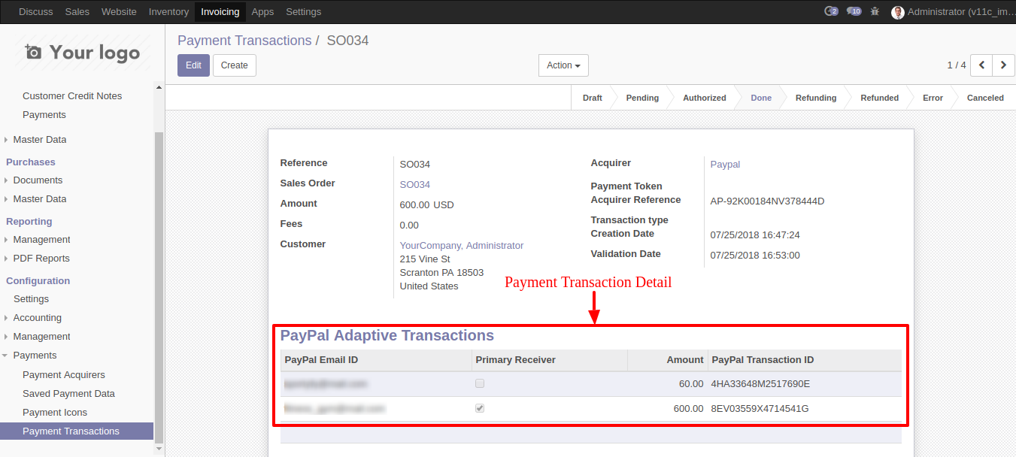Collapse Payments under Configuration
The width and height of the screenshot is (1016, 457).
click(35, 356)
